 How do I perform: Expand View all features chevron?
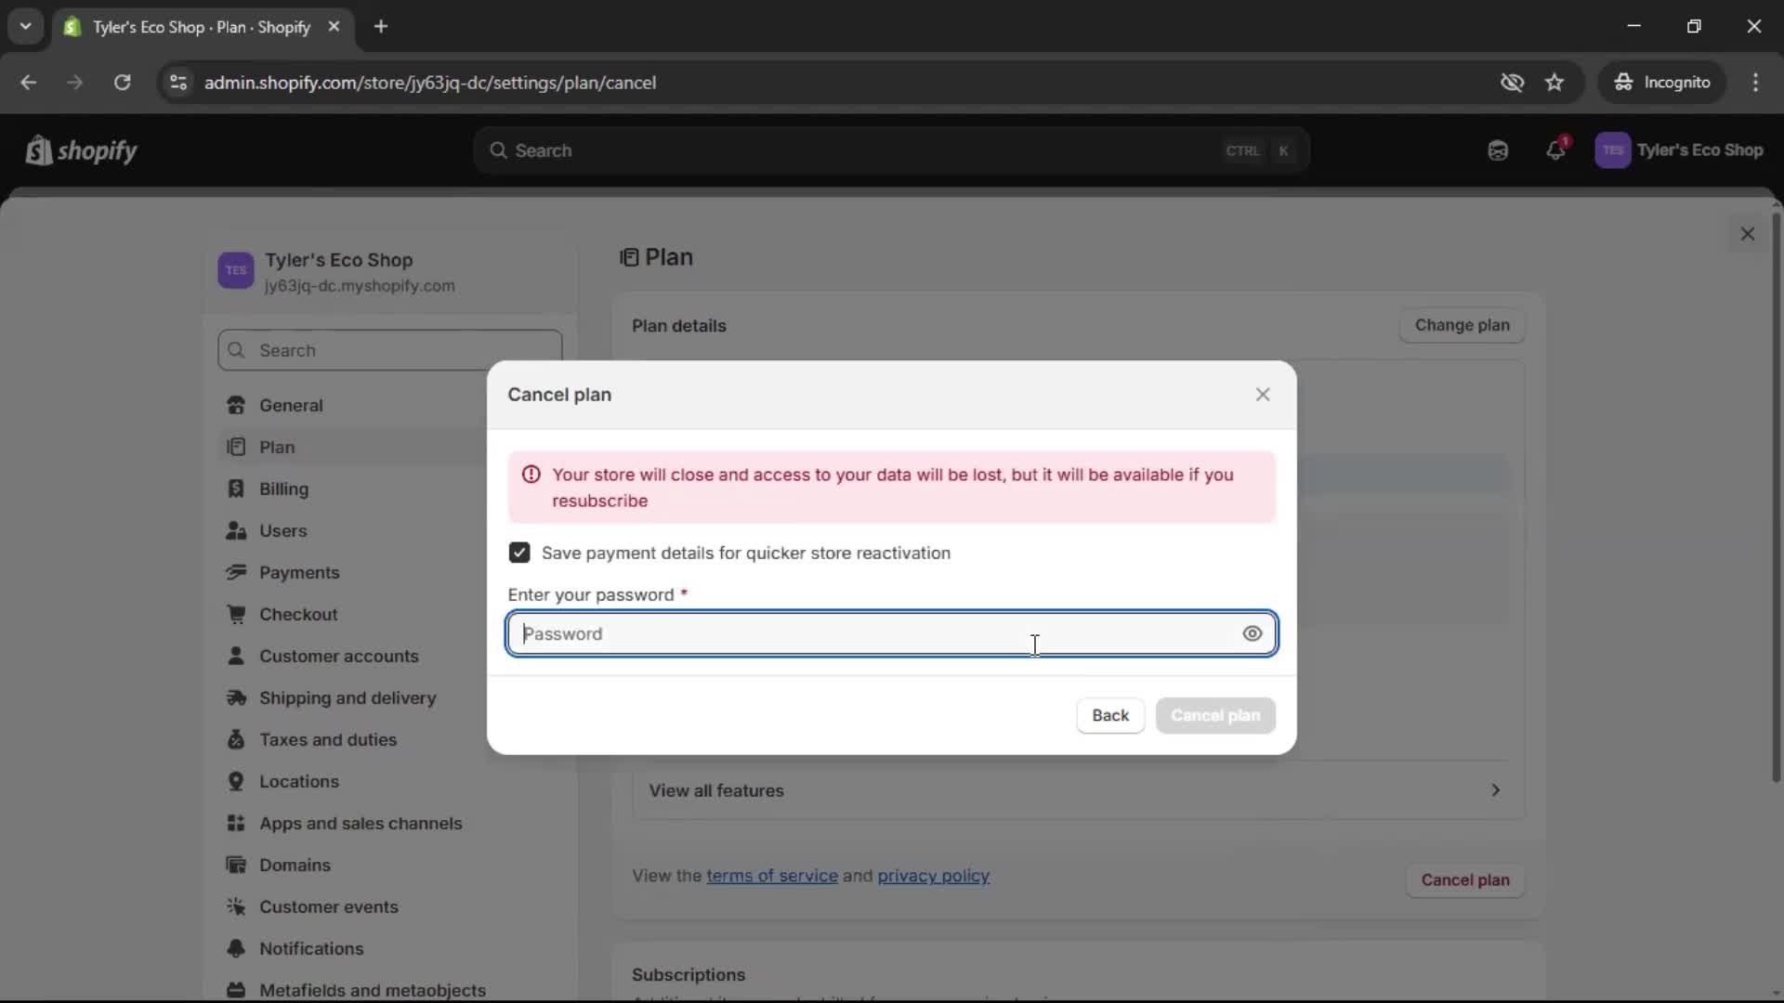[x=1495, y=790]
